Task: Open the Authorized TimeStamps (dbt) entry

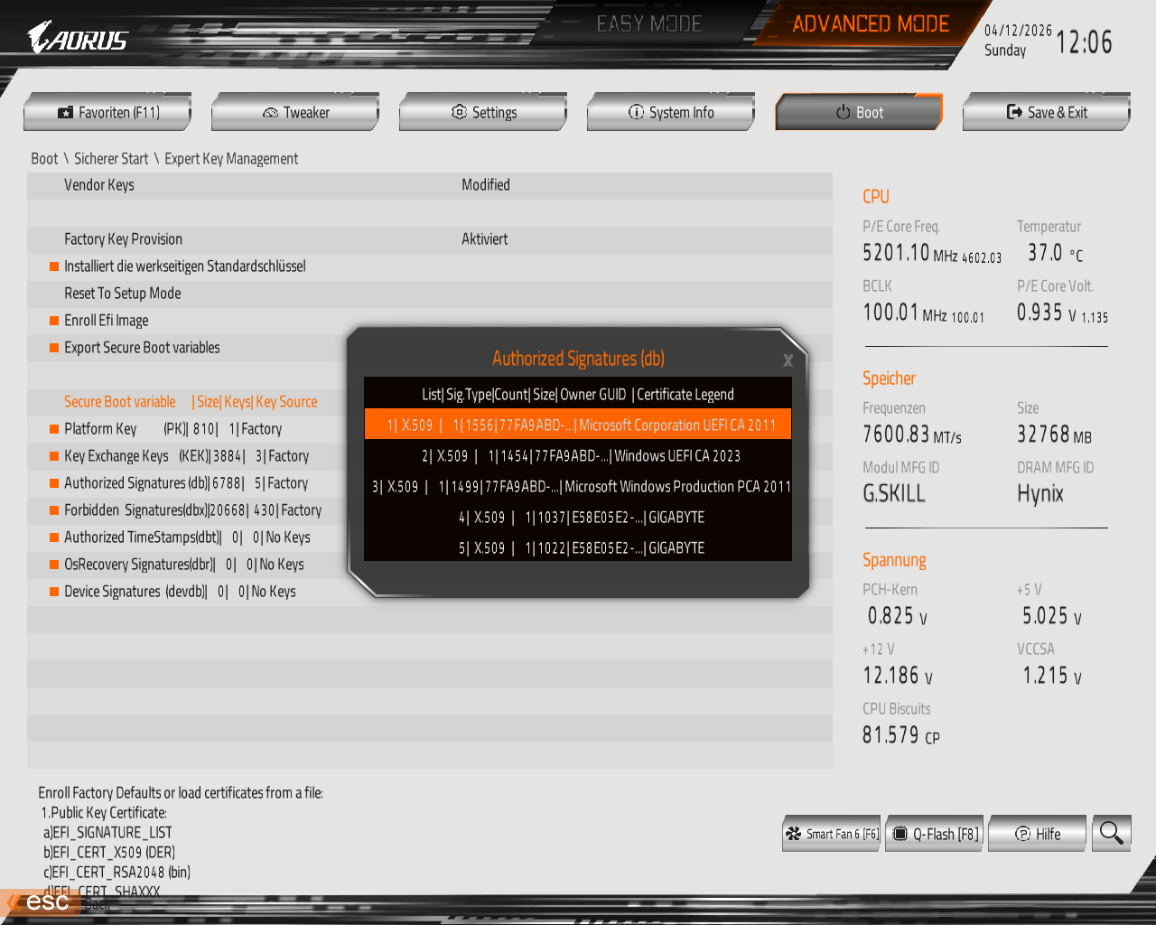Action: pyautogui.click(x=187, y=537)
